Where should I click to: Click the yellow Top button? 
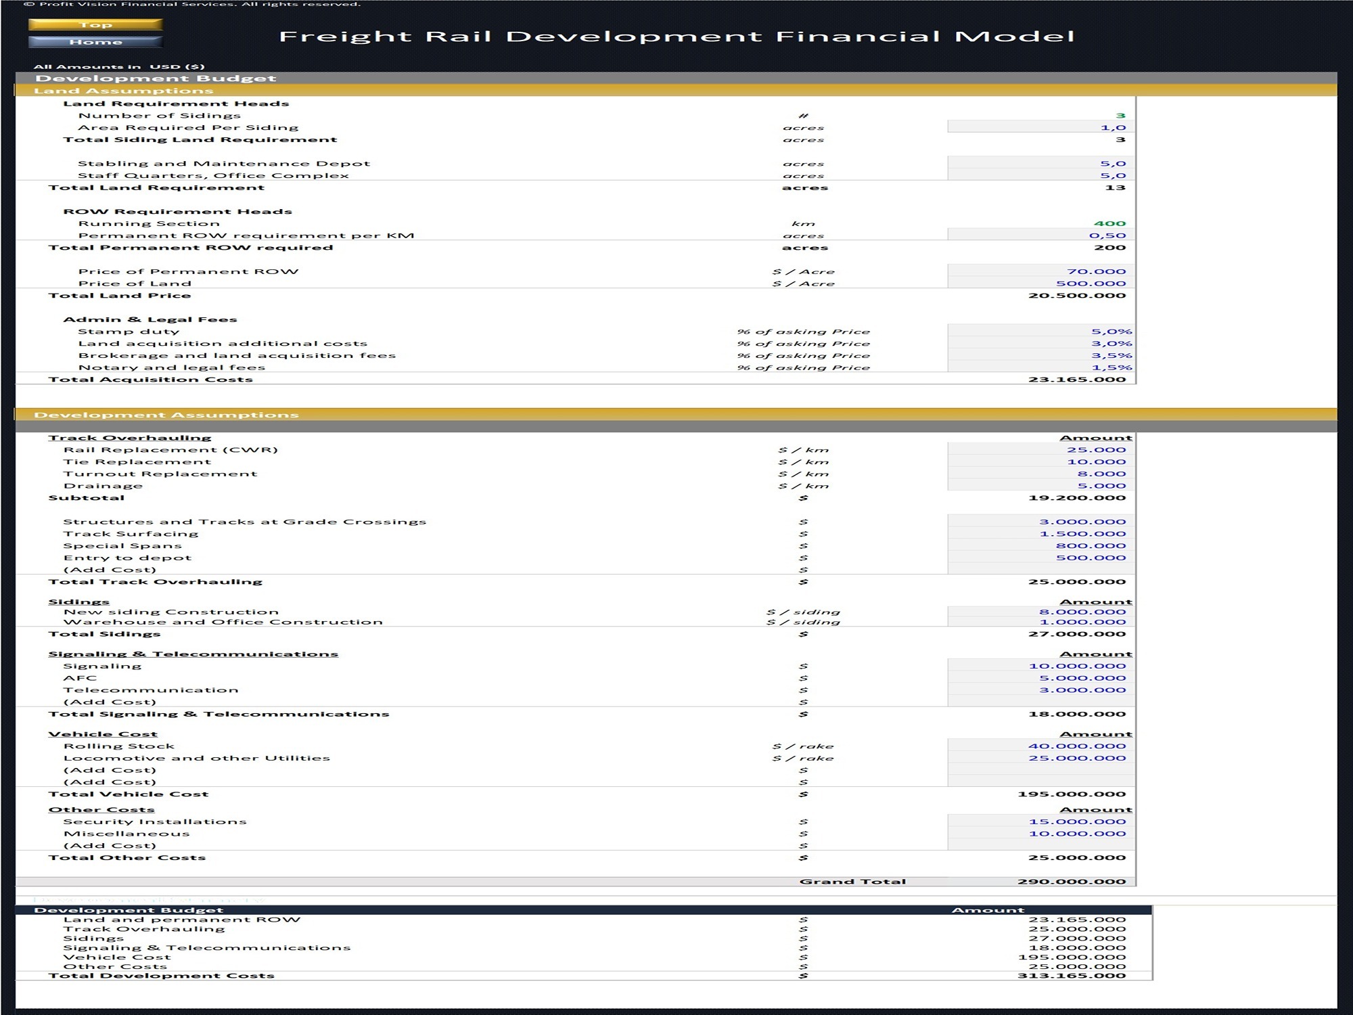point(95,24)
